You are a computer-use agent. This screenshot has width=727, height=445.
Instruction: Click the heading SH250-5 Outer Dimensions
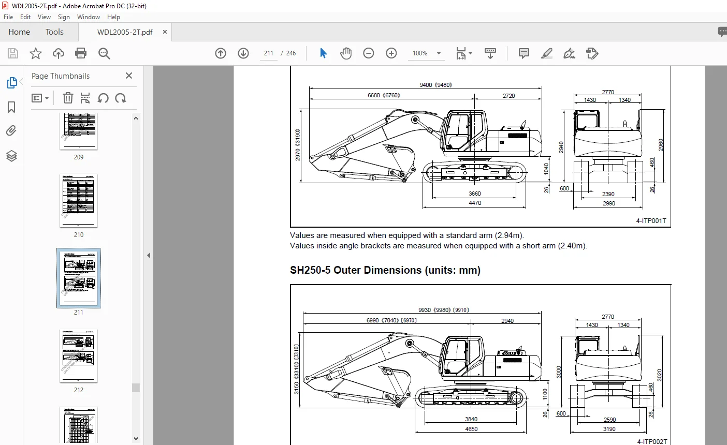pyautogui.click(x=385, y=270)
